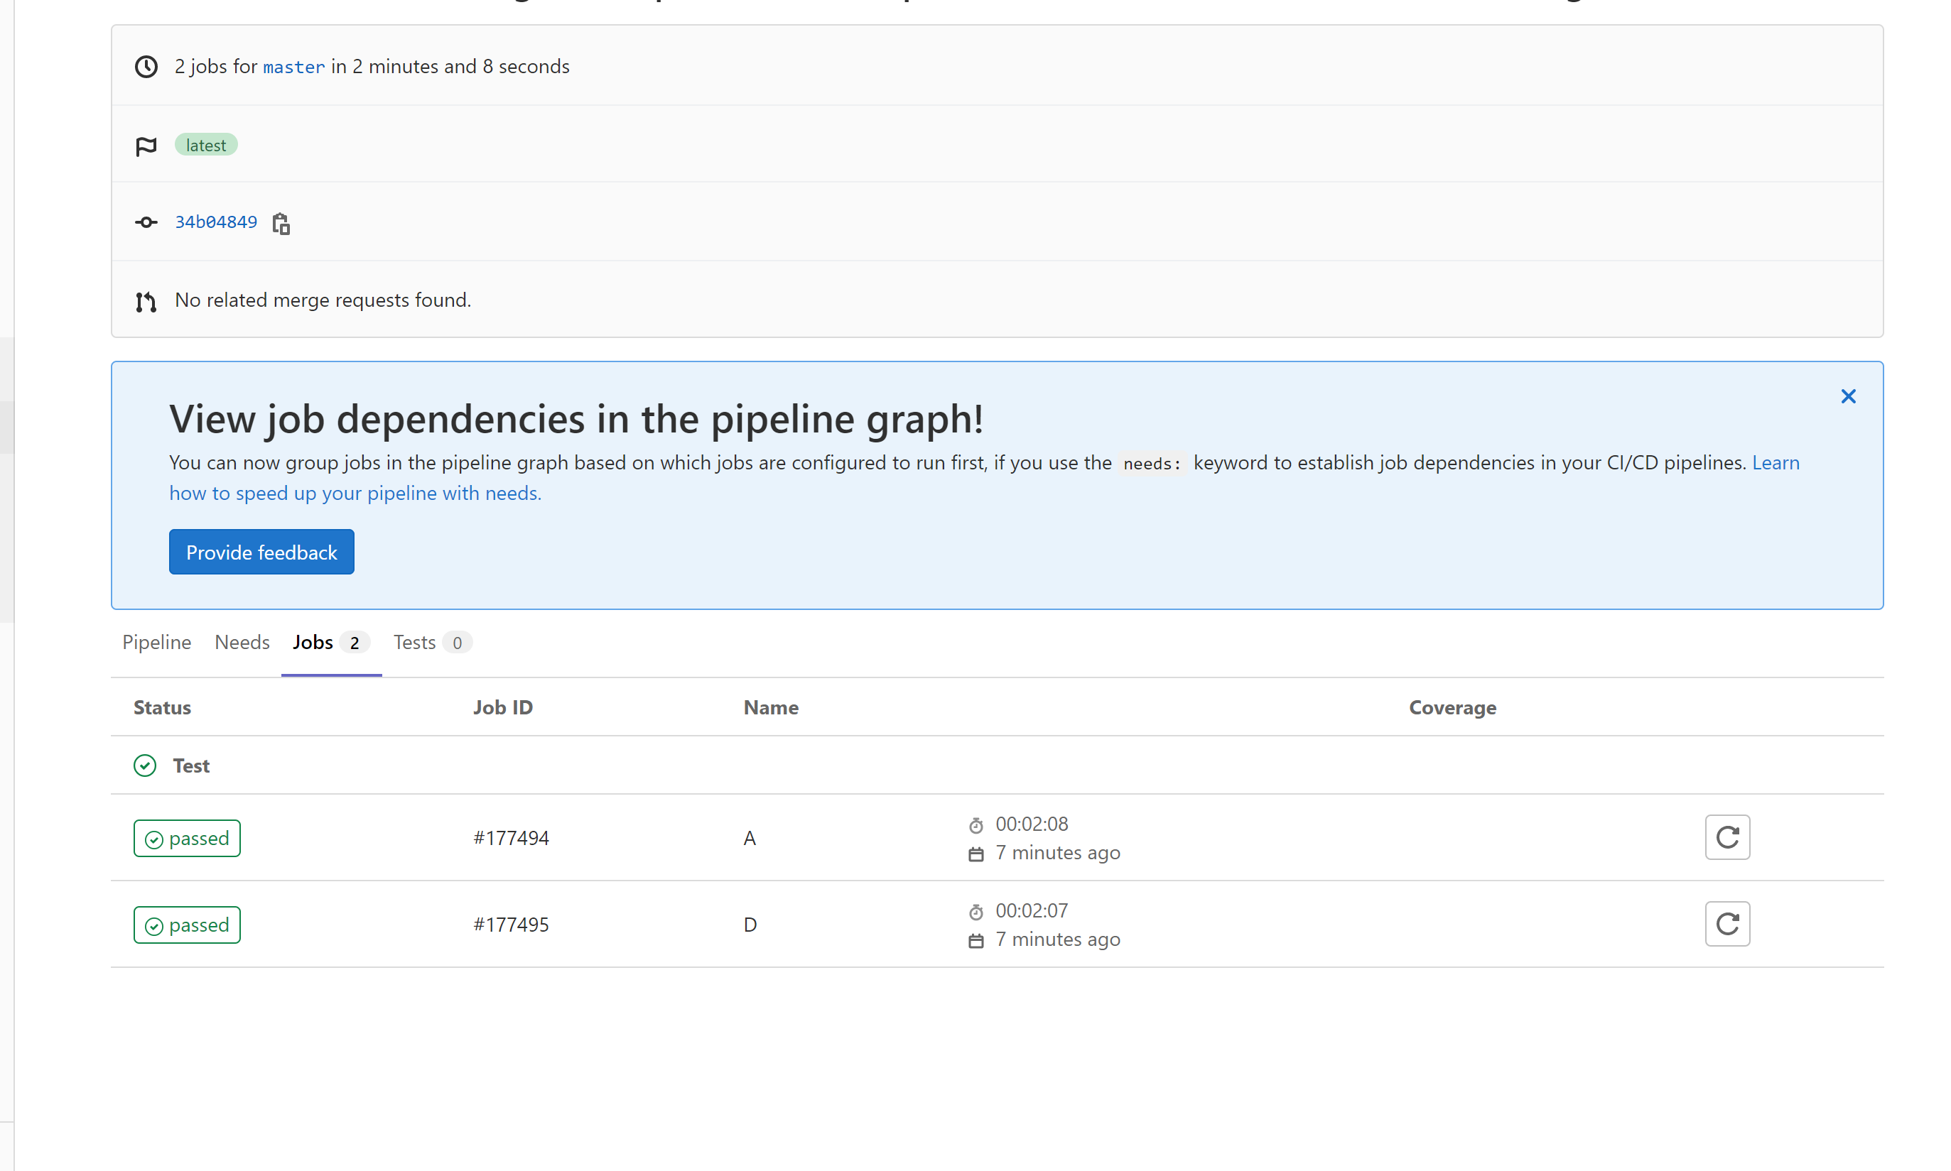Retry job A with the refresh icon

tap(1727, 837)
